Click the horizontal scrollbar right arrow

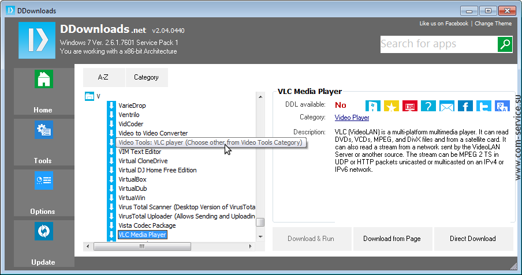pyautogui.click(x=251, y=246)
